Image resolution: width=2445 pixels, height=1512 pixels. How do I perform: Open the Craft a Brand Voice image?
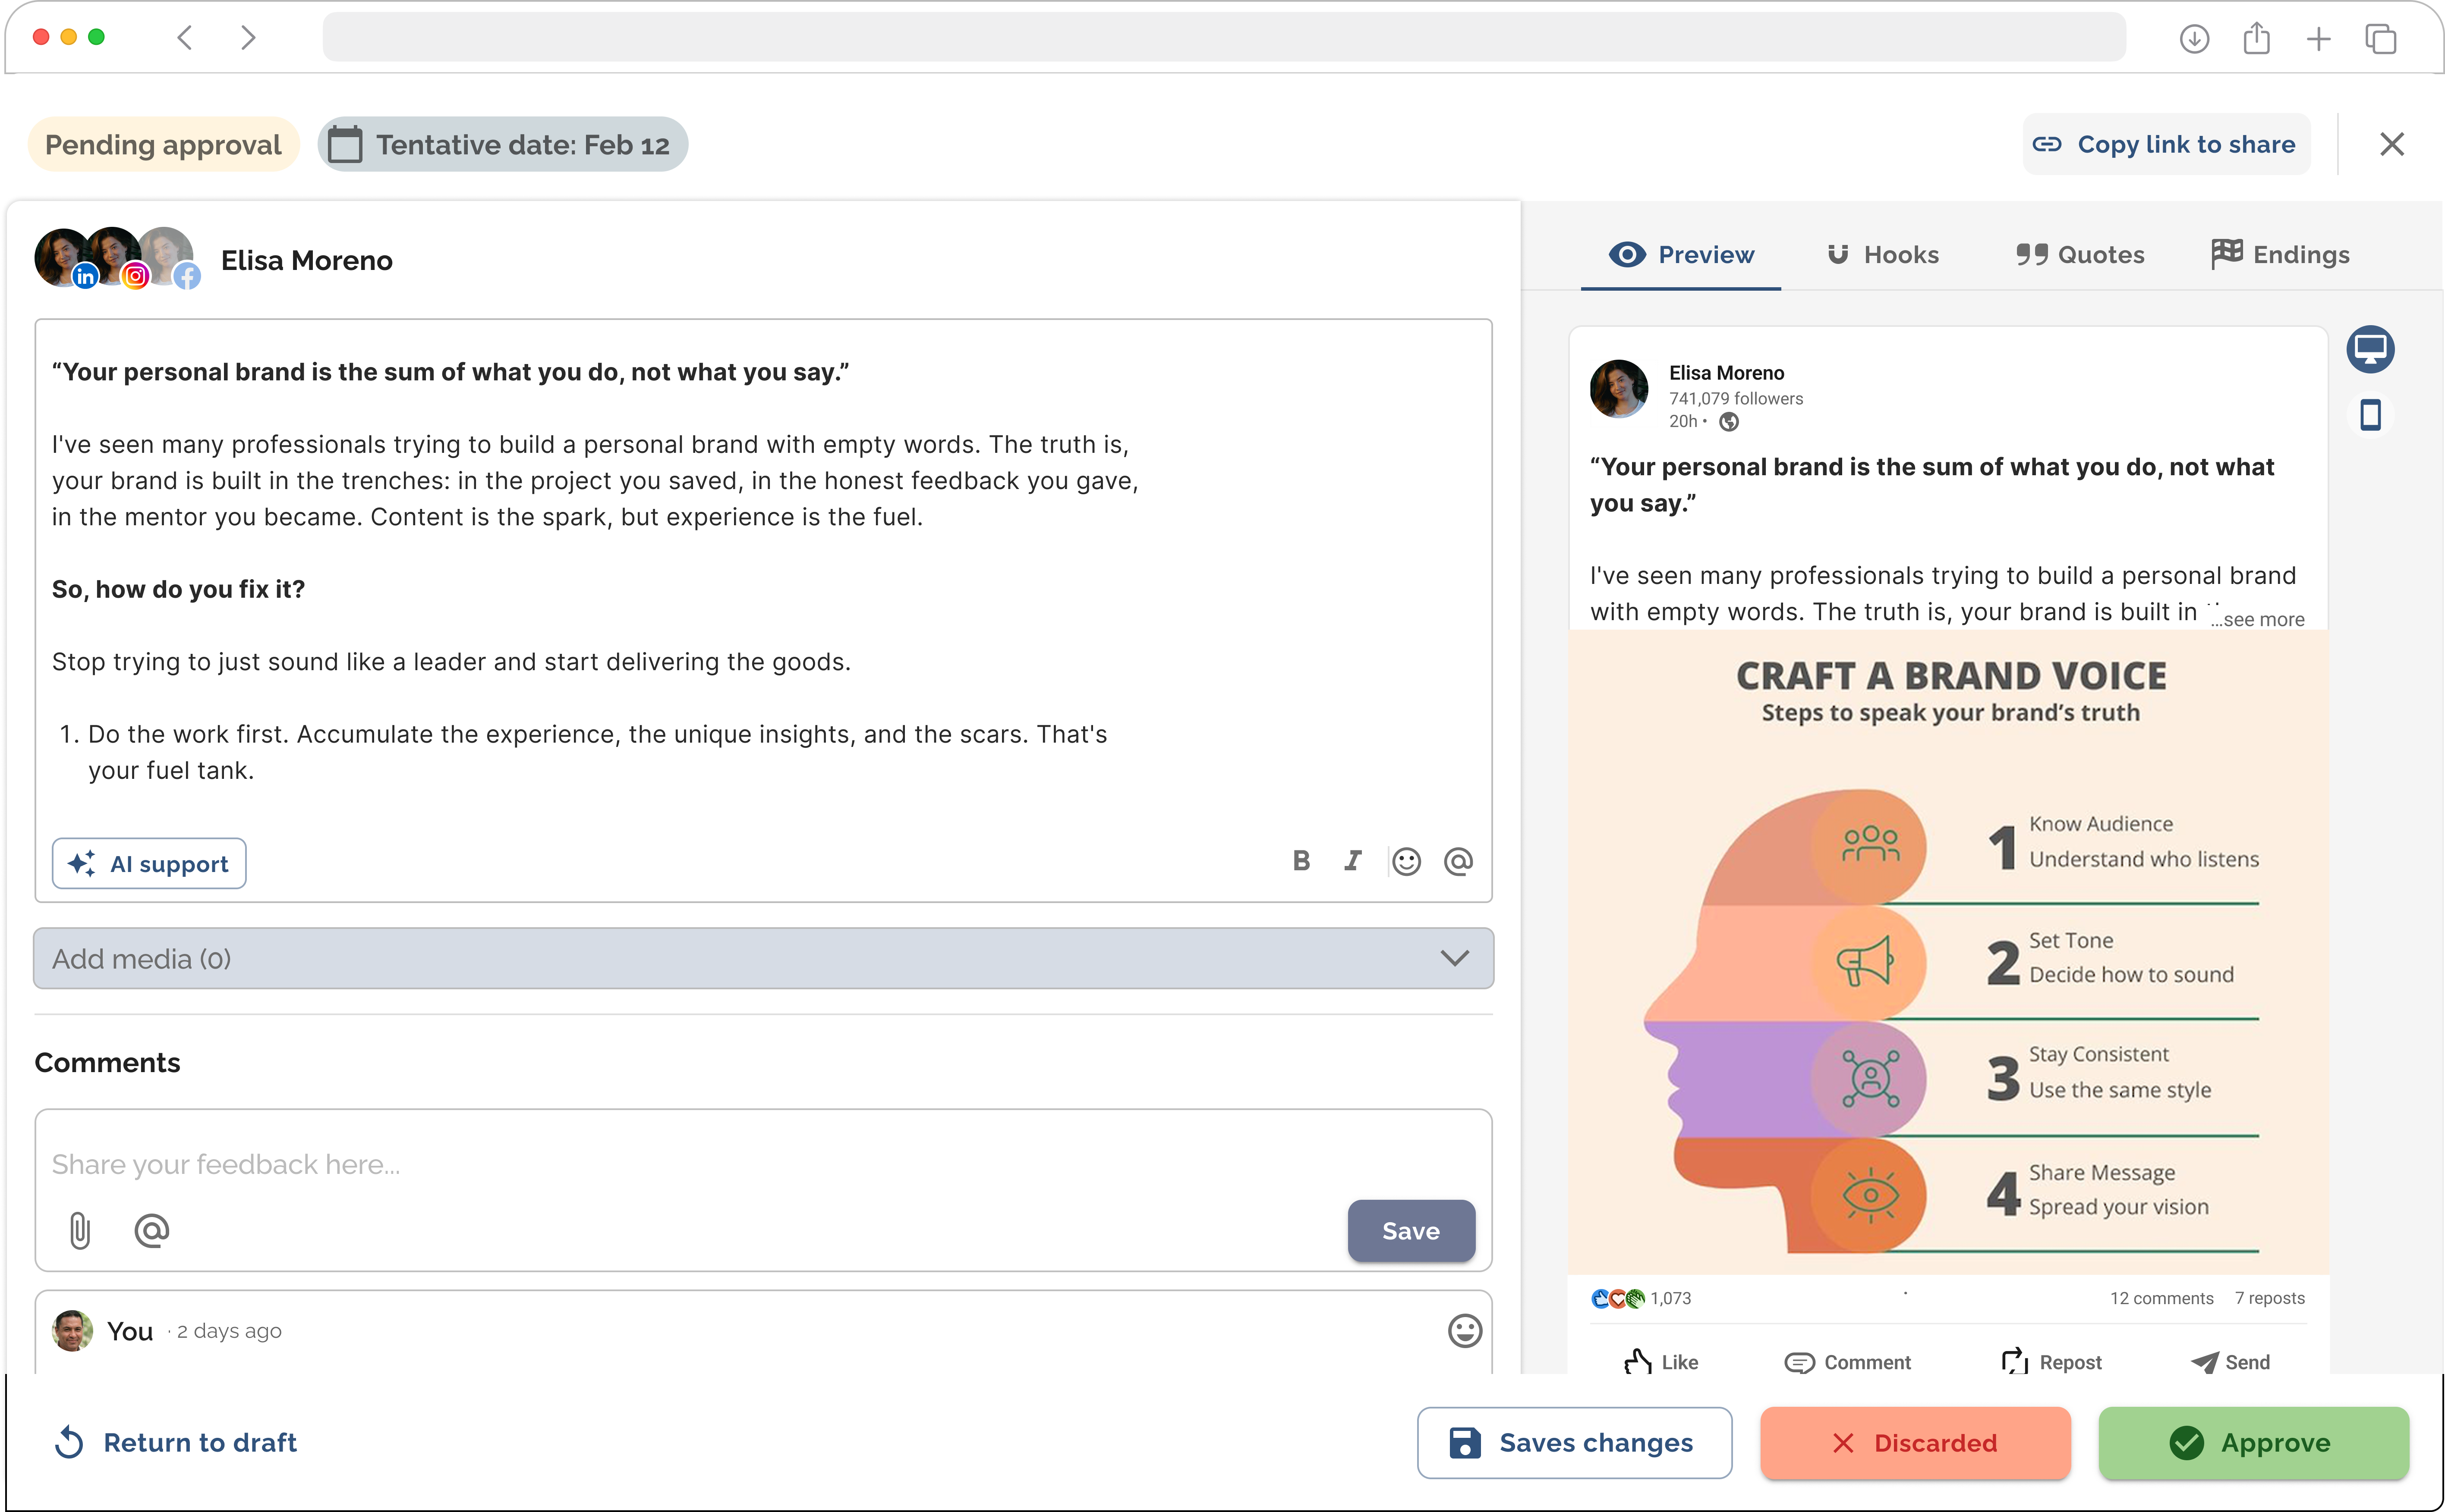tap(1949, 950)
